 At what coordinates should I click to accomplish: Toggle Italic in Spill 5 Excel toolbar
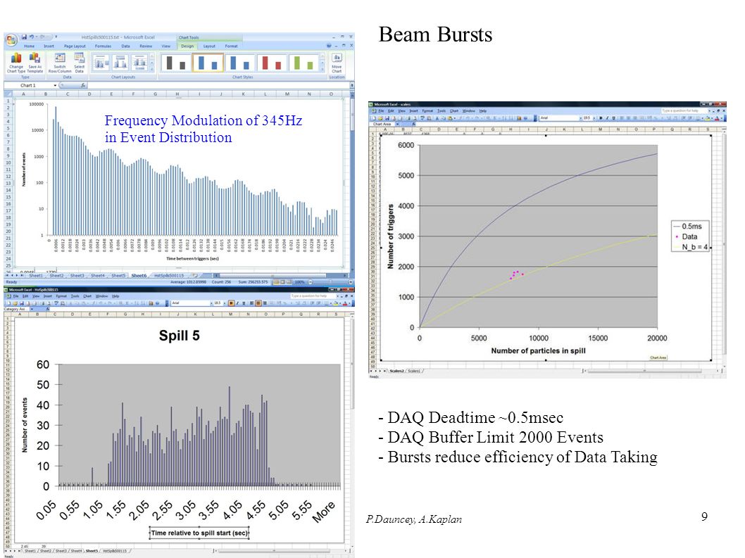pos(237,303)
